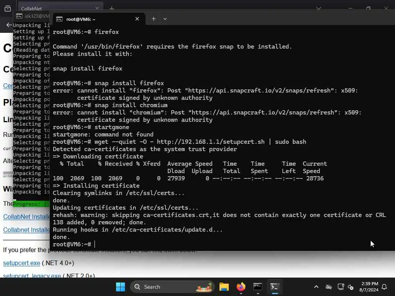Open the upper CollabNet Installer link
This screenshot has height=296, width=395.
(27, 217)
